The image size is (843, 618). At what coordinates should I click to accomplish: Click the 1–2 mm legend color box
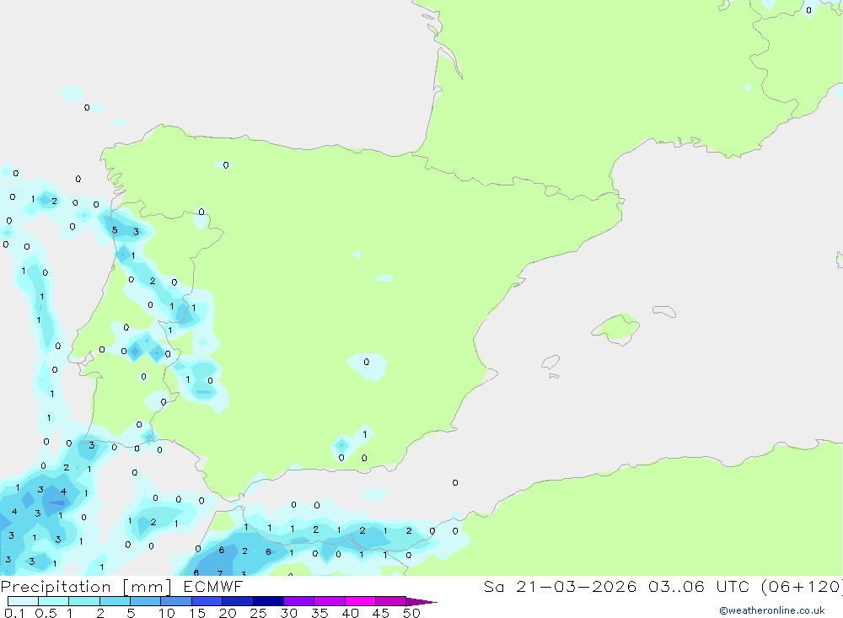pyautogui.click(x=84, y=601)
